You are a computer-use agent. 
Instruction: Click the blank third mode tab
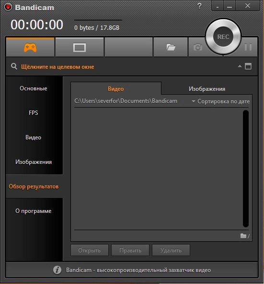[x=128, y=47]
